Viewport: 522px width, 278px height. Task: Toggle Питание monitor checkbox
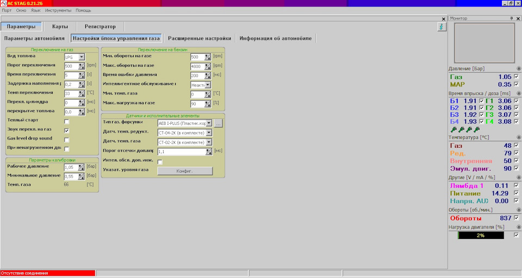[517, 193]
